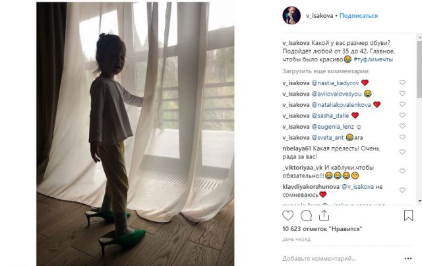The image size is (422, 266).
Task: Like the post with the heart icon
Action: [288, 215]
